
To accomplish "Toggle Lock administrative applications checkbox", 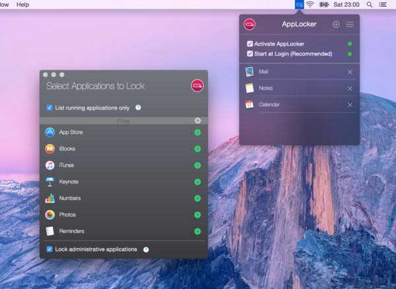I will pos(49,249).
